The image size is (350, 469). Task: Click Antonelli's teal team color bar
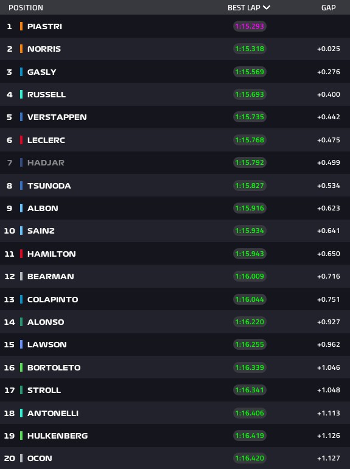[x=21, y=413]
